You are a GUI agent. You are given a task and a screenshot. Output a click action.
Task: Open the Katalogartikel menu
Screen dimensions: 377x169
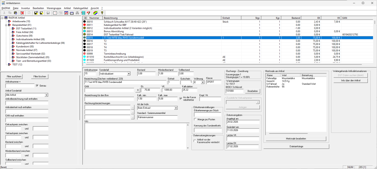(x=81, y=8)
